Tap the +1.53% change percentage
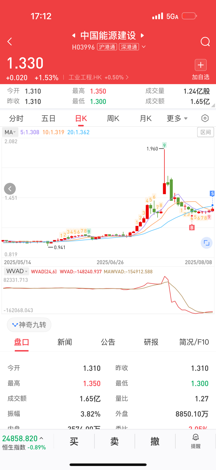Viewport: 216px width, 470px height. (46, 78)
